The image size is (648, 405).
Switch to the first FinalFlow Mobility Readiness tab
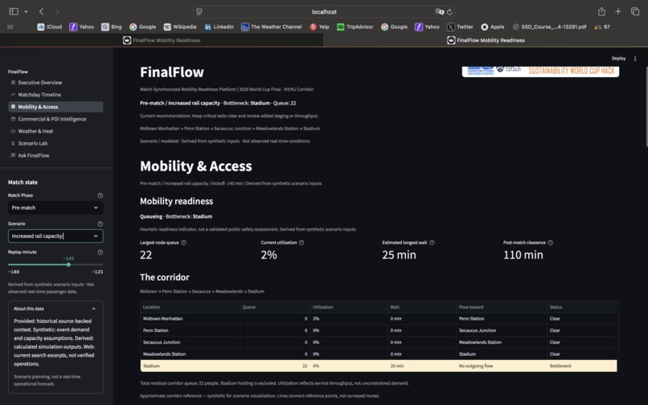pos(162,40)
